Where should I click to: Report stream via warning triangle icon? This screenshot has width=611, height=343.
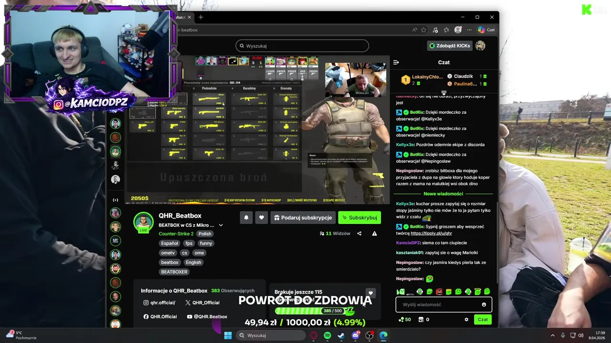pyautogui.click(x=374, y=233)
